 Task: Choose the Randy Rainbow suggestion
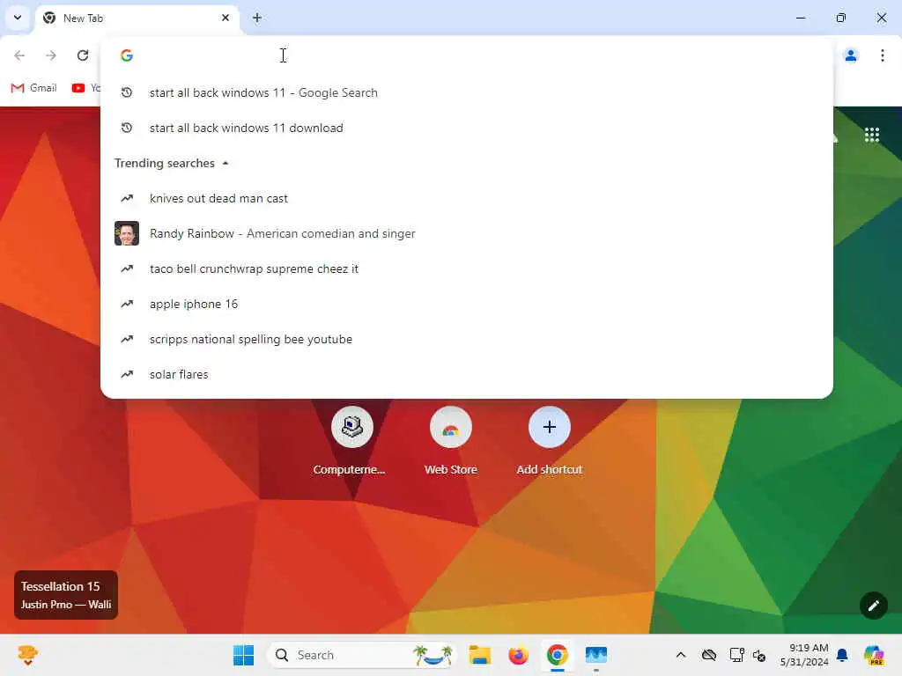coord(467,233)
